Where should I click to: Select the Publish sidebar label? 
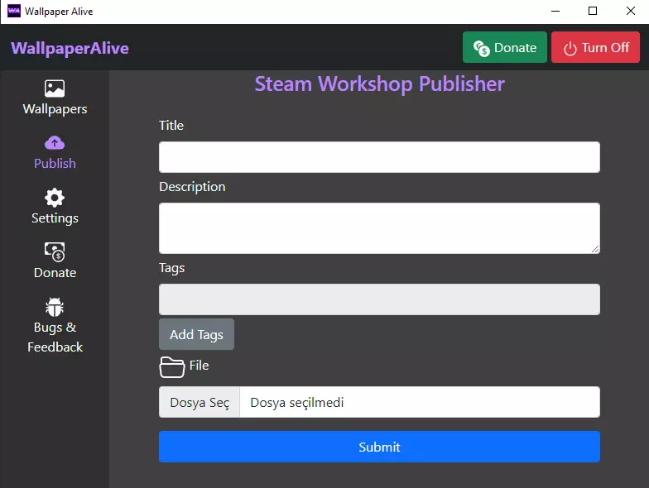click(55, 164)
